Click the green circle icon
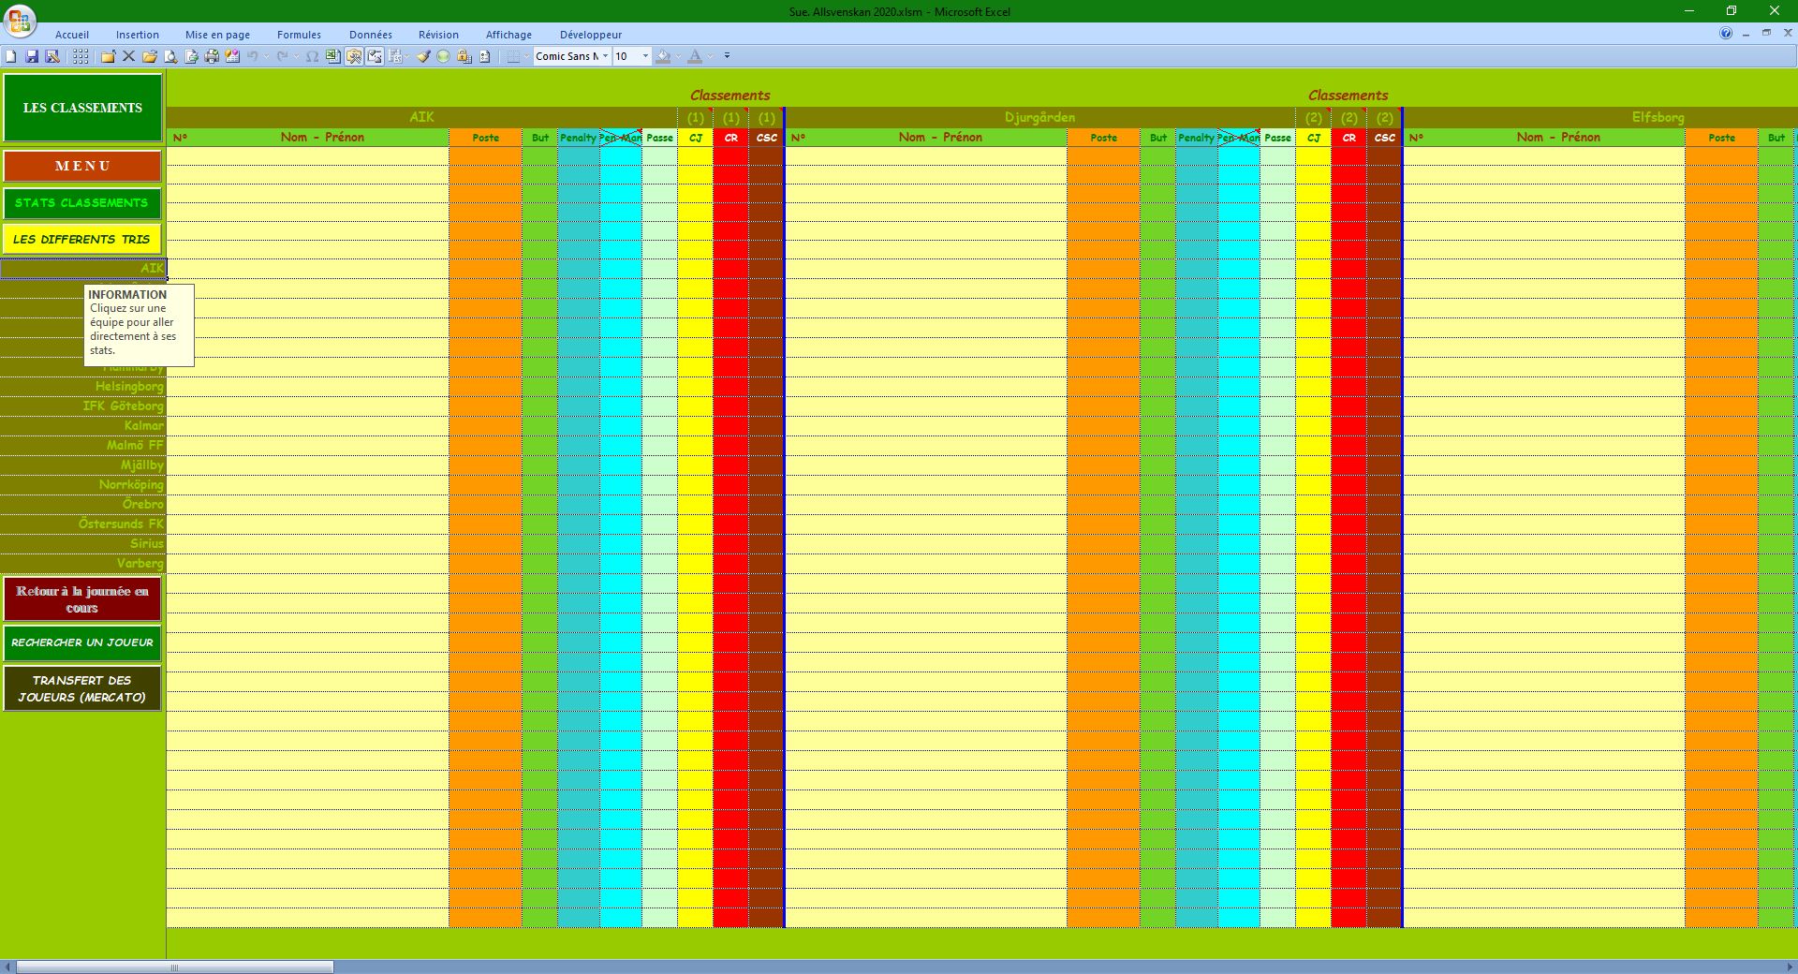 point(443,56)
